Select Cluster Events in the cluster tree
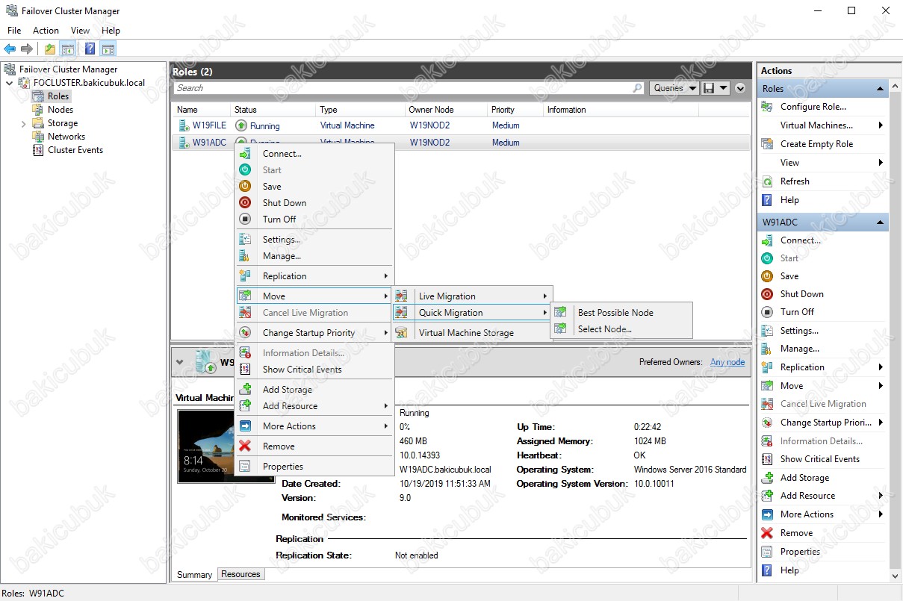The image size is (903, 601). click(75, 150)
